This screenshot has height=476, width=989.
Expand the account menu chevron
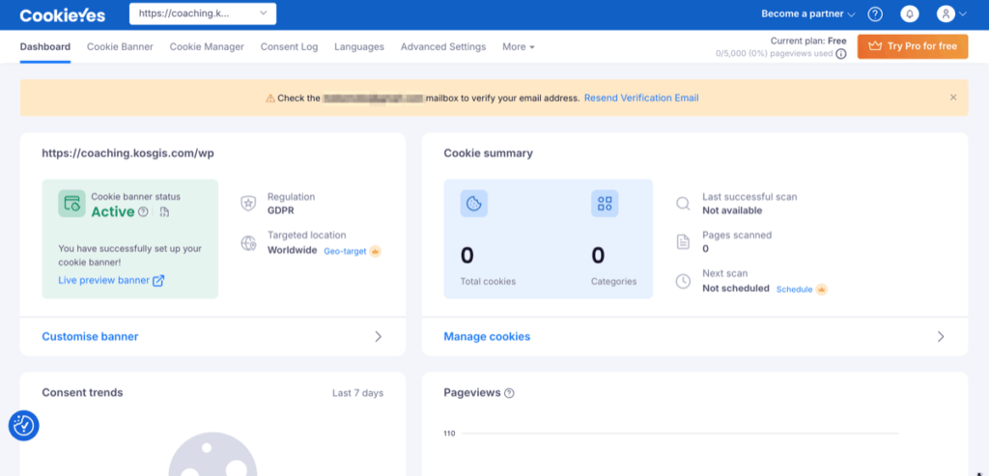click(x=963, y=14)
